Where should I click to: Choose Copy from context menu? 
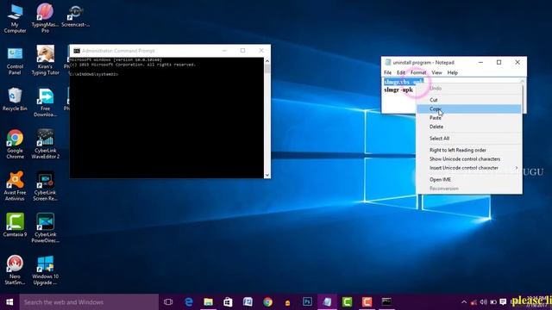click(469, 109)
